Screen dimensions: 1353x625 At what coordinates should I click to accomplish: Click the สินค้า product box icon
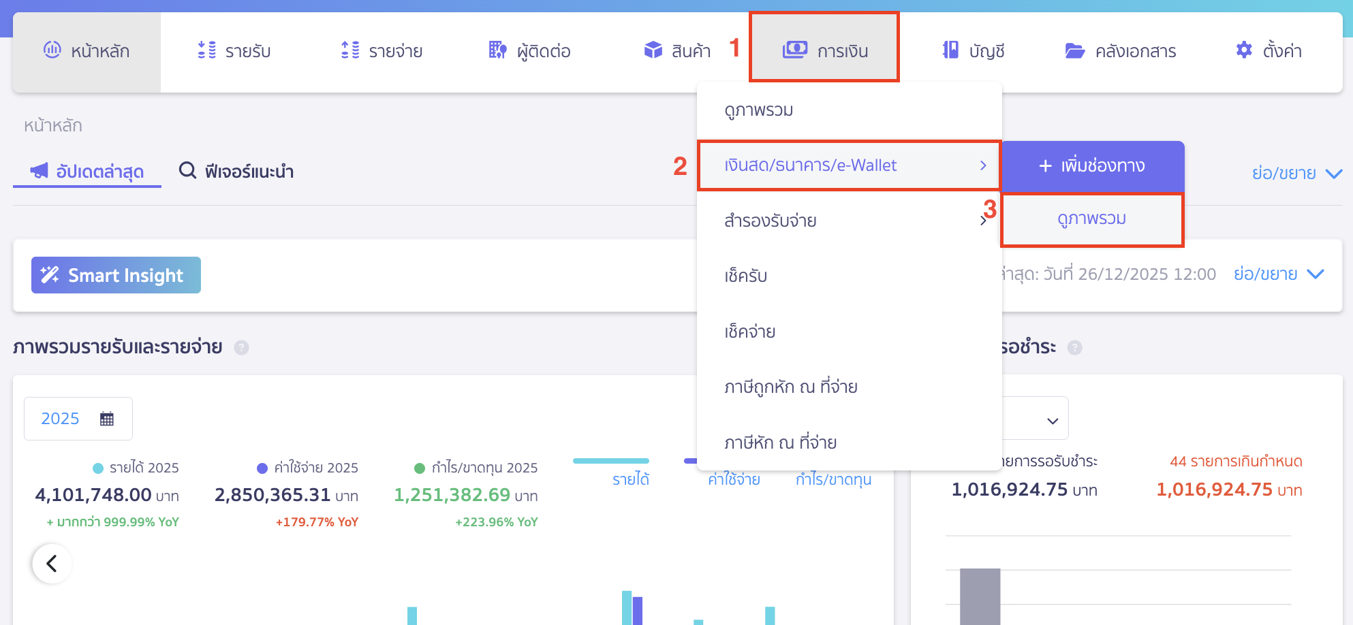pyautogui.click(x=653, y=50)
